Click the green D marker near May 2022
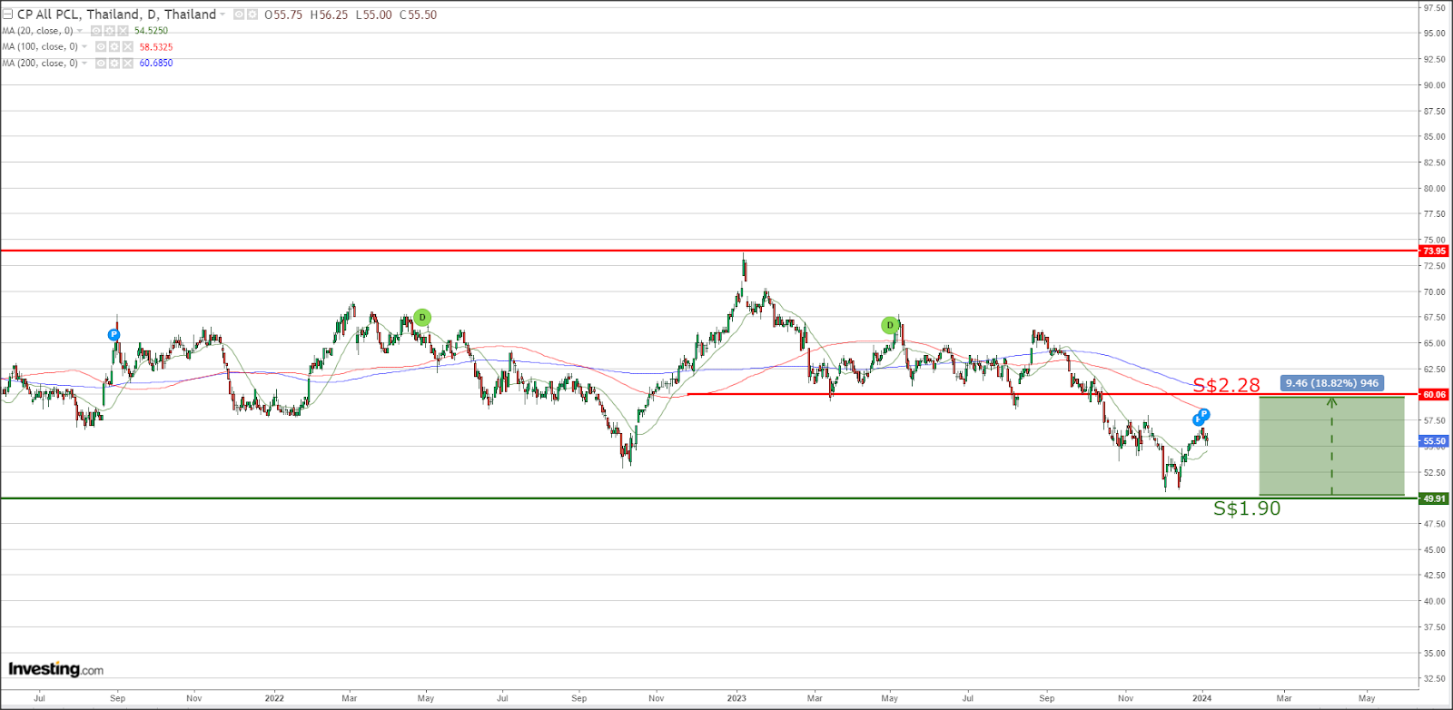1453x710 pixels. (422, 318)
